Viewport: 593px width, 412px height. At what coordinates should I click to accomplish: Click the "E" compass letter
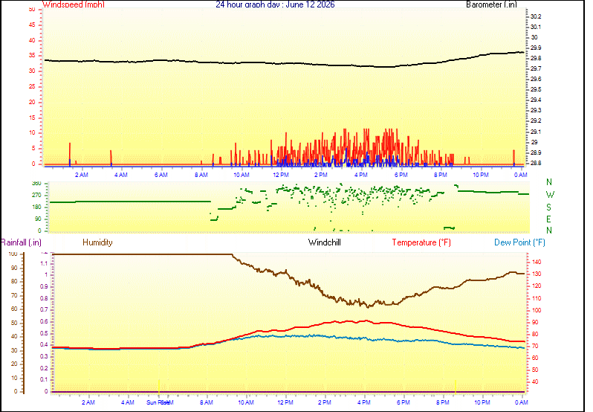coord(548,219)
